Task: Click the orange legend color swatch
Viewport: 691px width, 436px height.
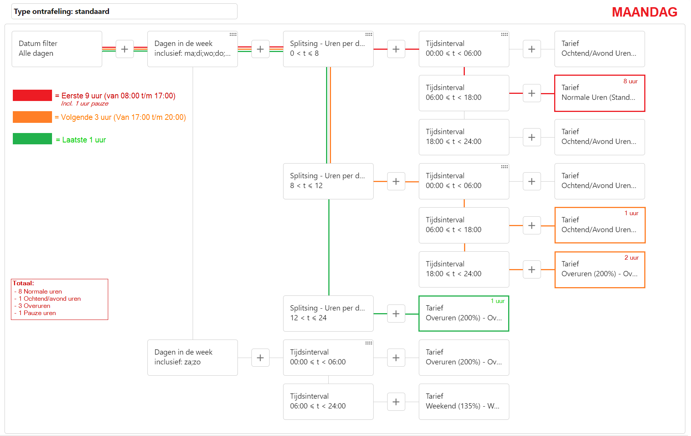Action: tap(32, 117)
